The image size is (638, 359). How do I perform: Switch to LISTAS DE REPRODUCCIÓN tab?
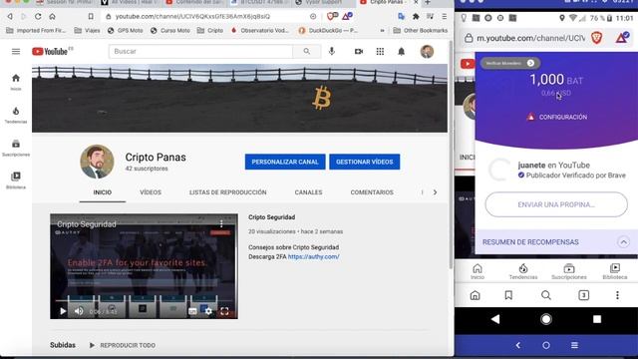coord(228,192)
